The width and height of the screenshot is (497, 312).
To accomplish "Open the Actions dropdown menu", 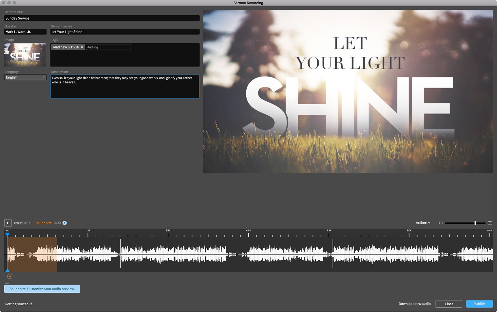I will coord(423,223).
